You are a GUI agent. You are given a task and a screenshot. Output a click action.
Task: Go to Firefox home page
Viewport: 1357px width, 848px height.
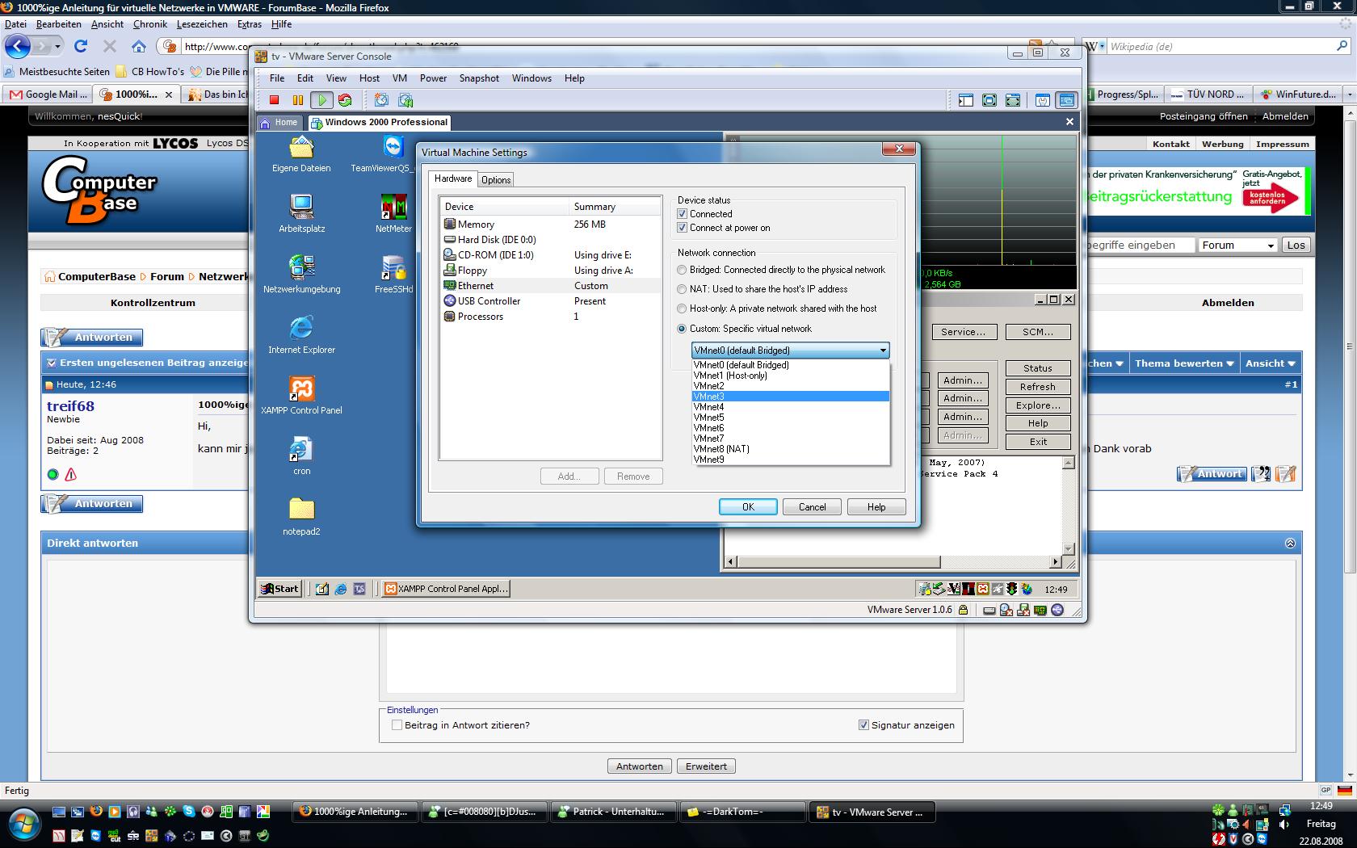point(139,46)
